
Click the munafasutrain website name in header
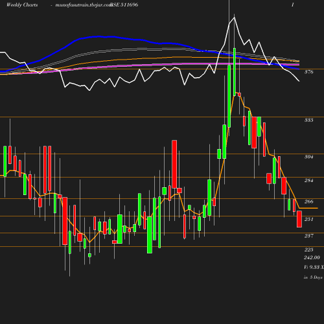coord(84,5)
